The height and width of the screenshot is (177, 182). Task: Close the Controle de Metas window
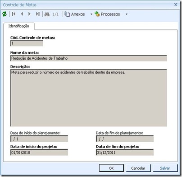pos(176,5)
